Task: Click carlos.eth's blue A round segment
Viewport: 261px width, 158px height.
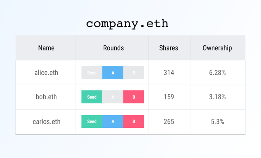Action: point(113,121)
